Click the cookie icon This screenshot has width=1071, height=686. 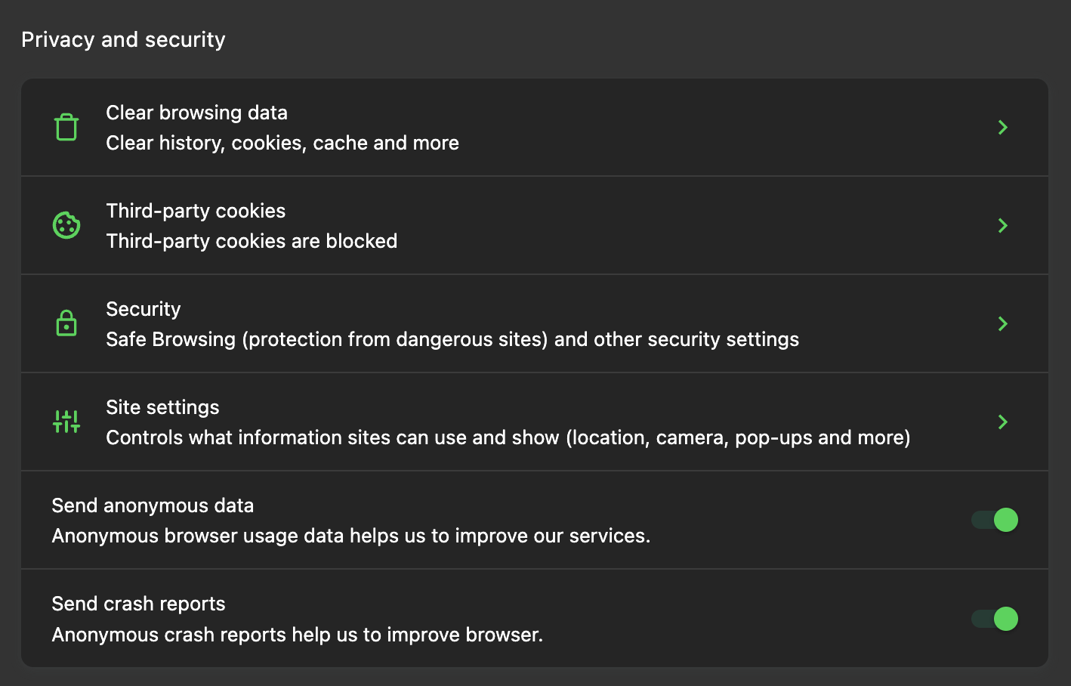click(66, 225)
